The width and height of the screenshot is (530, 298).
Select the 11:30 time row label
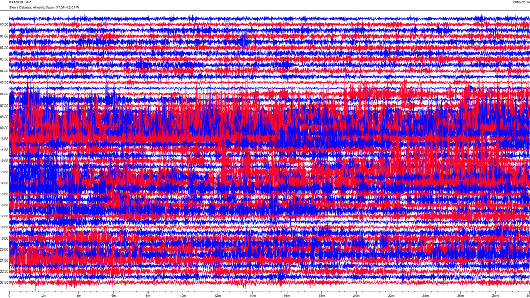point(4,150)
